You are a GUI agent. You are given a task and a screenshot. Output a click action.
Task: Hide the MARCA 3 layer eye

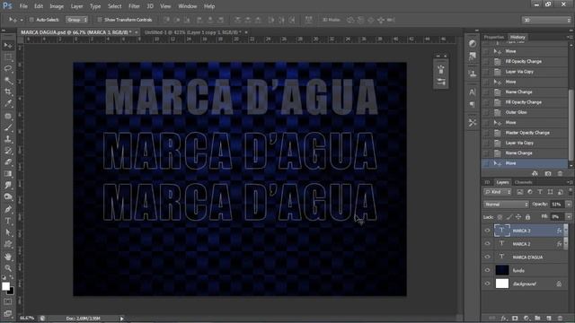tap(487, 231)
